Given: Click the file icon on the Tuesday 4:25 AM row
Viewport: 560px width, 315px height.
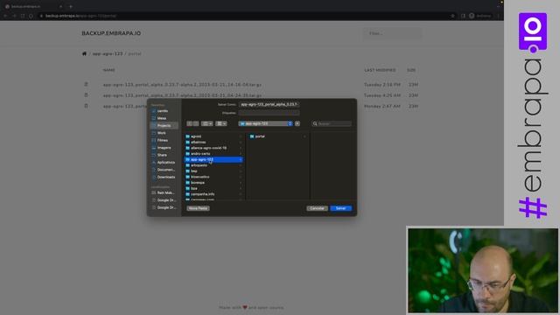Looking at the screenshot, I should pyautogui.click(x=86, y=95).
